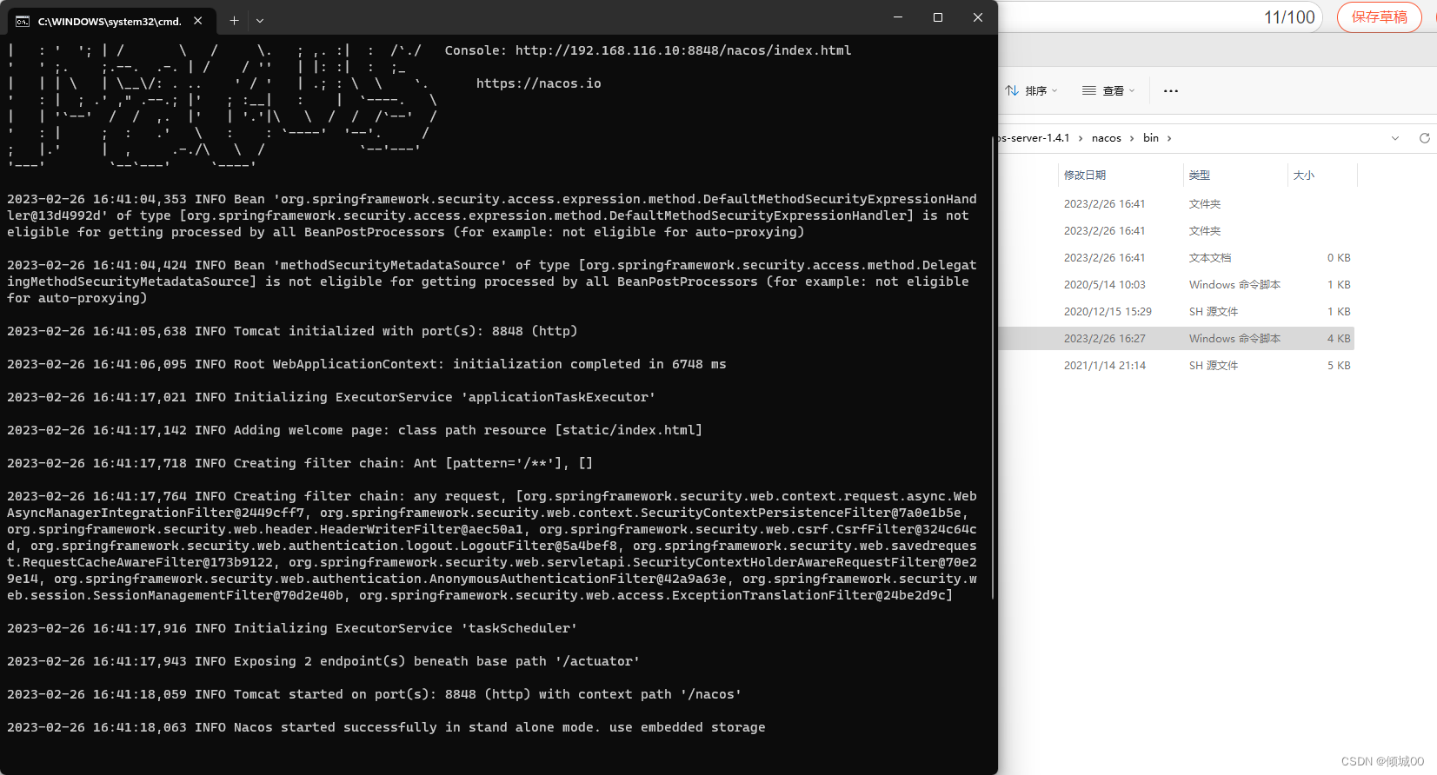Screen dimensions: 1437x775
Task: Open a new terminal tab
Action: (x=234, y=20)
